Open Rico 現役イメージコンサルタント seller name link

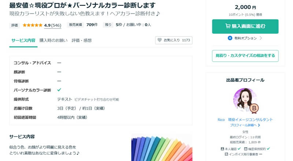[x=245, y=120]
